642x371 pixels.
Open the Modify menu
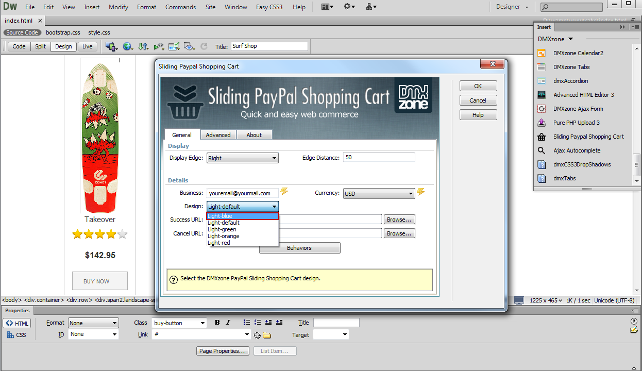[x=119, y=7]
